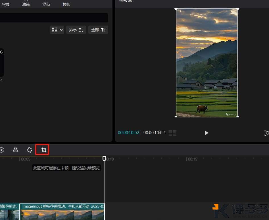The height and width of the screenshot is (220, 269).
Task: Click the playhead marker on timeline ruler
Action: click(104, 158)
